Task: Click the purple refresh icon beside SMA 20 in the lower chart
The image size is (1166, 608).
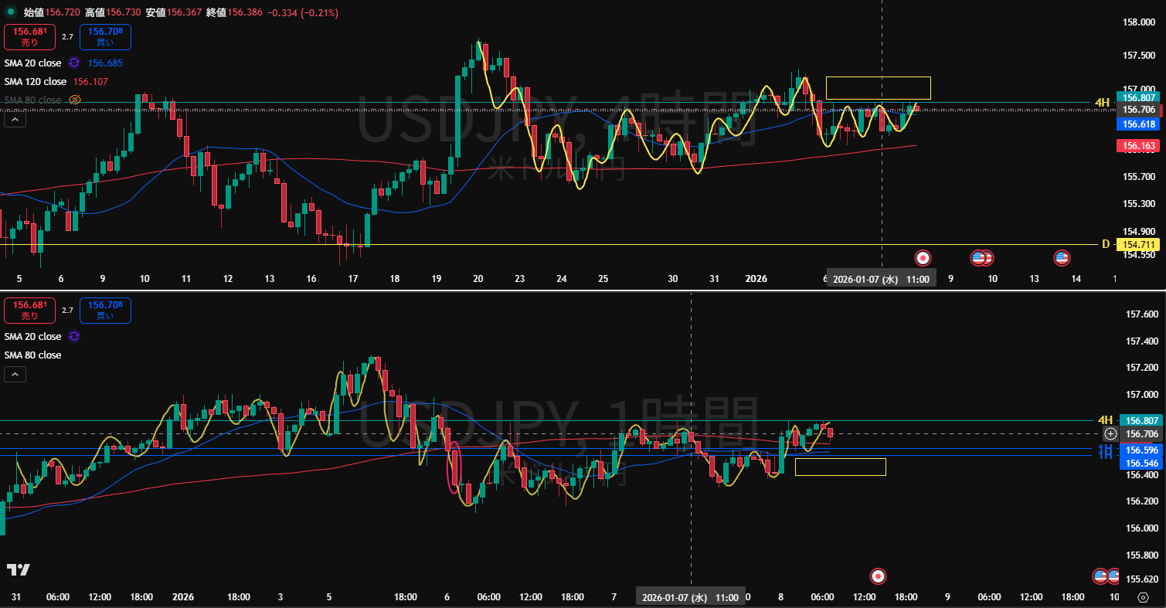Action: point(74,336)
